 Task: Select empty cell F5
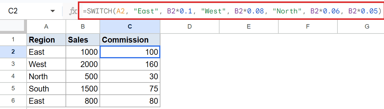pos(308,89)
